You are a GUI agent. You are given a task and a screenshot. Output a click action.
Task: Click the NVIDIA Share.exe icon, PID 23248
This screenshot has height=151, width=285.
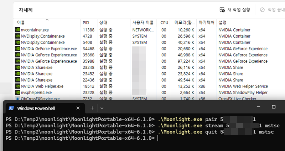pyautogui.click(x=17, y=67)
